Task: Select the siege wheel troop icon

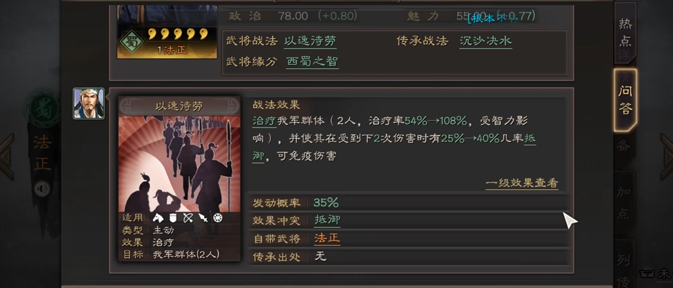Action: click(218, 217)
